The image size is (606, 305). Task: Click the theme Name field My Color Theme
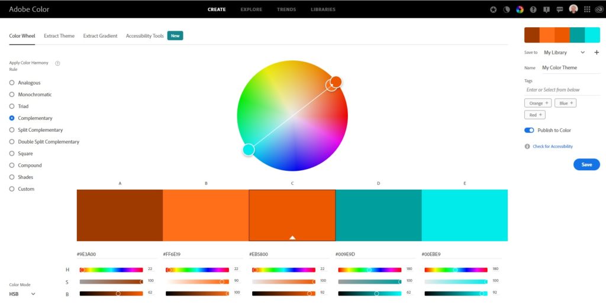571,67
